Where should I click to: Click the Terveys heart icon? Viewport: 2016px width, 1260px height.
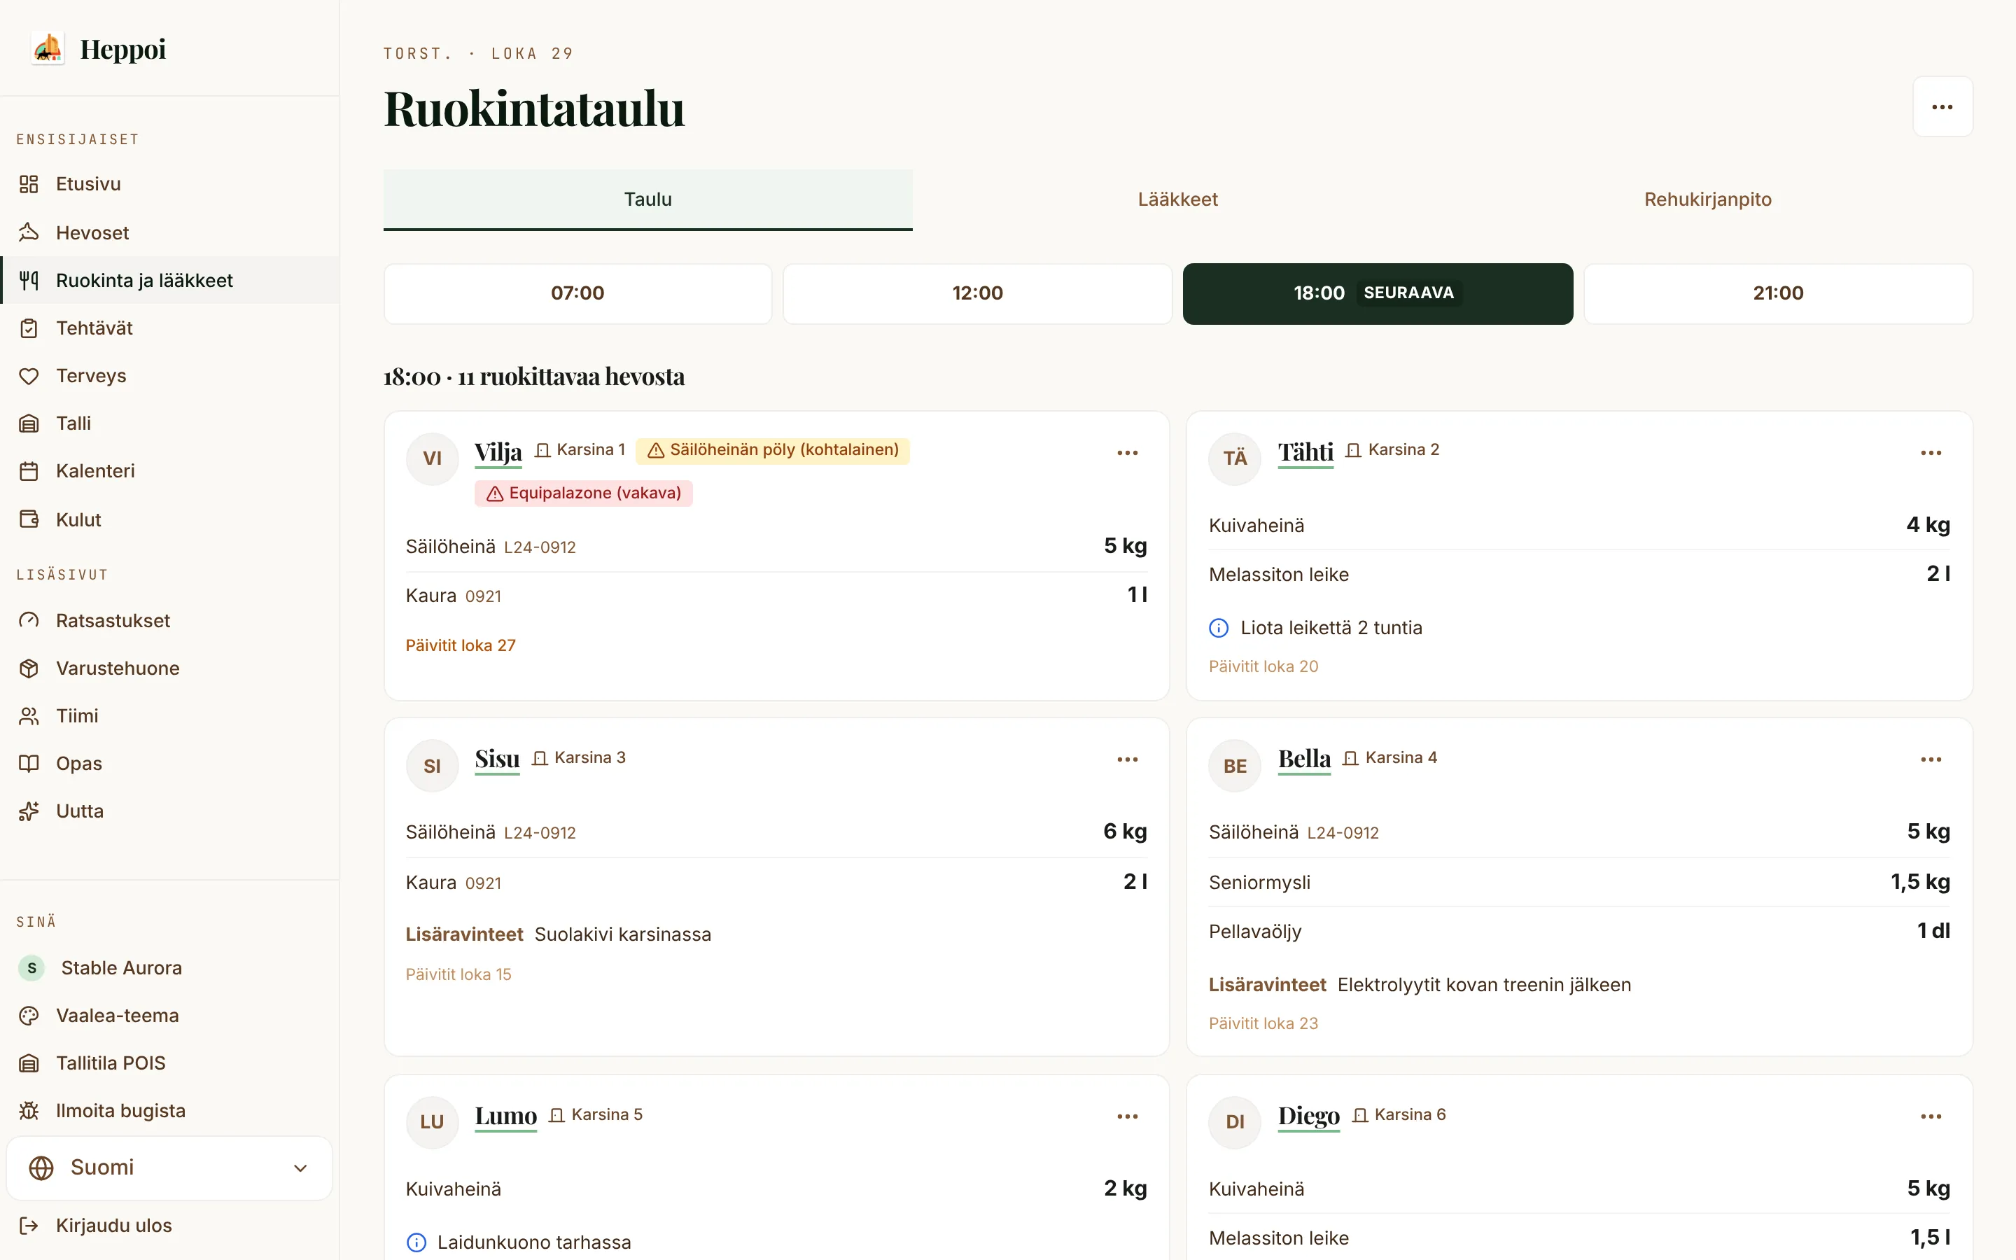click(29, 376)
